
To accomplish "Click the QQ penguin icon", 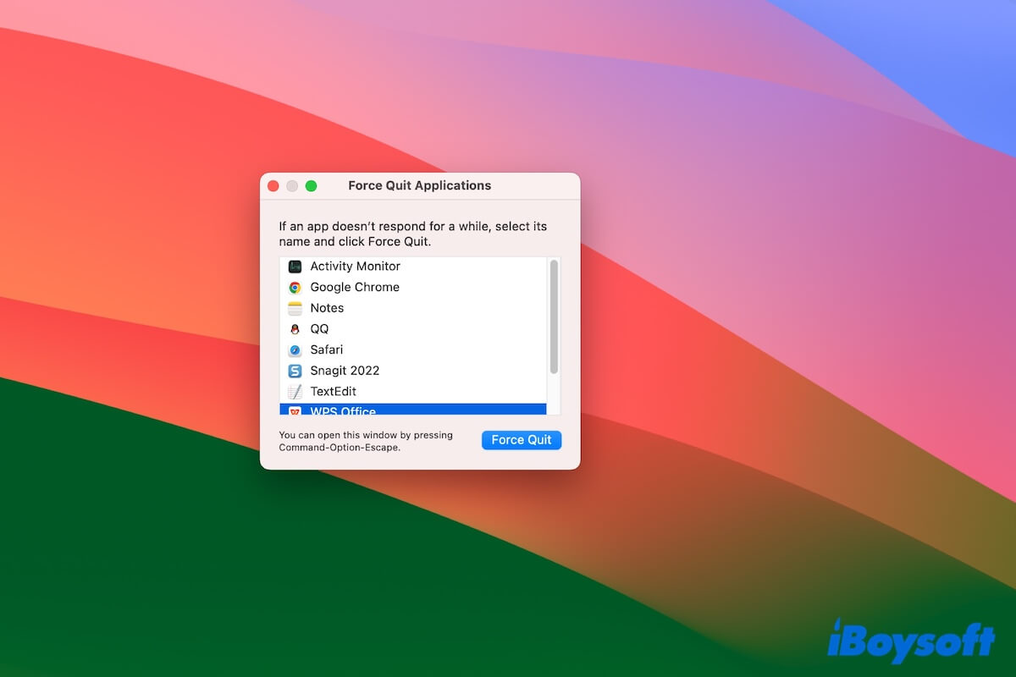I will 295,328.
